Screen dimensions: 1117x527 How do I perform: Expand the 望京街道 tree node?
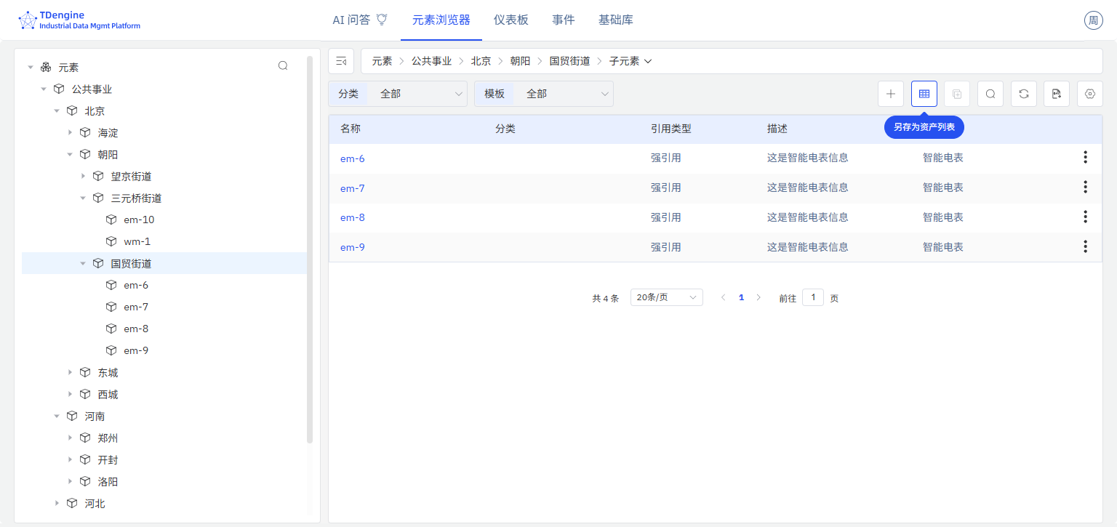click(83, 176)
